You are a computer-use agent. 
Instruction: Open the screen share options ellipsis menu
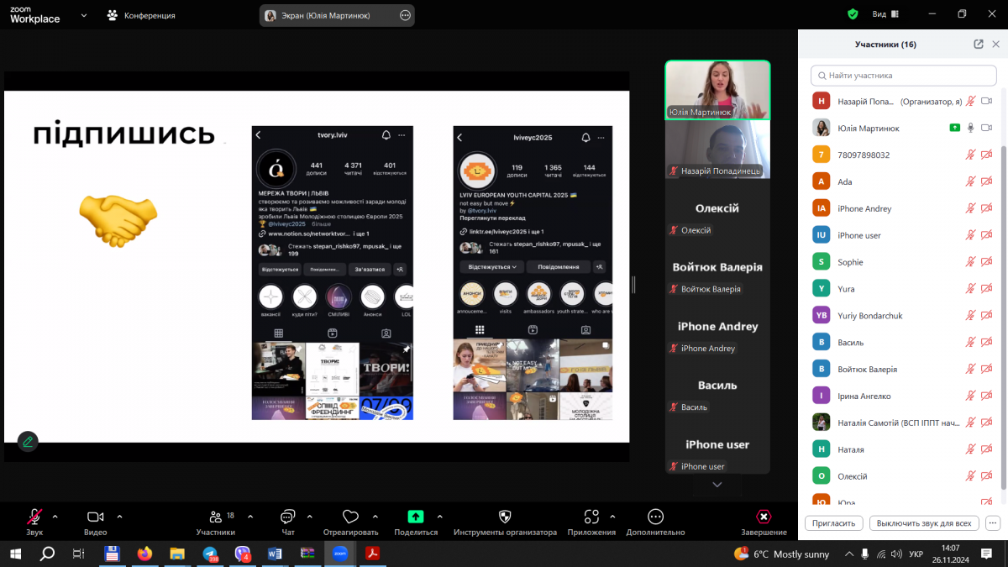pos(405,15)
